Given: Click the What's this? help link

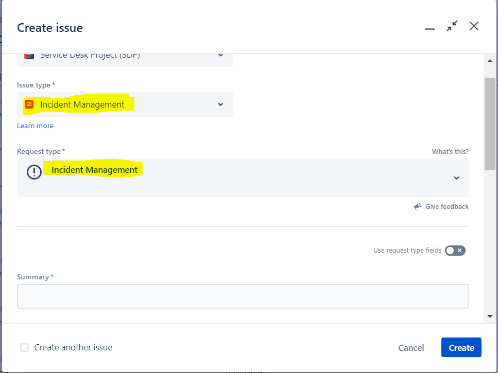Looking at the screenshot, I should [450, 152].
